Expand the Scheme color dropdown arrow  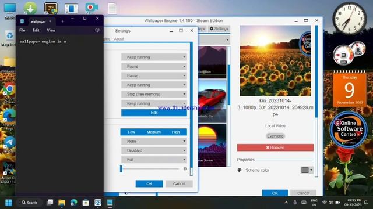311,170
